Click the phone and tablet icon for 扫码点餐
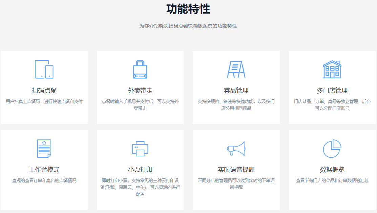The height and width of the screenshot is (213, 377). (x=44, y=69)
